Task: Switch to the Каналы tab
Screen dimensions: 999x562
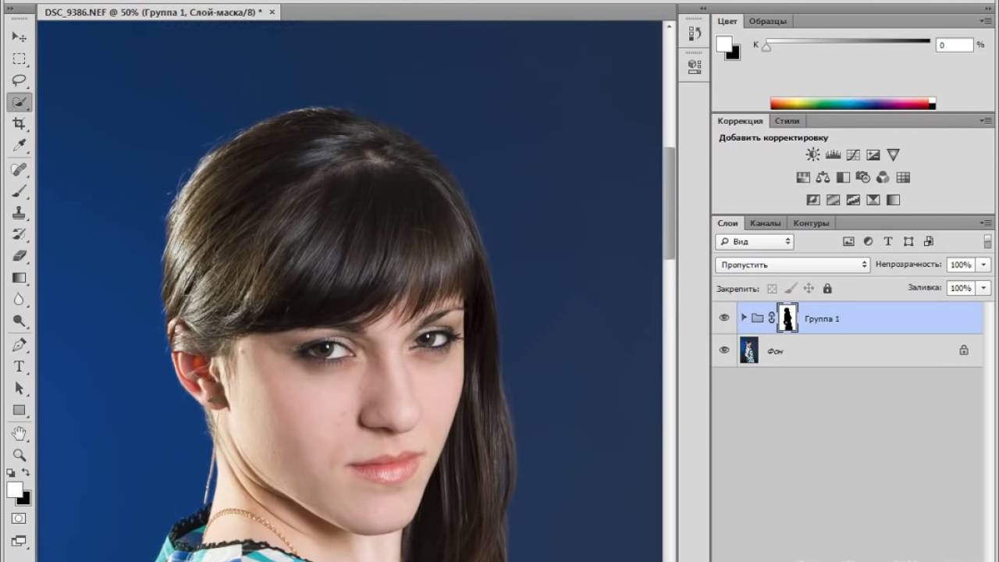Action: tap(765, 223)
